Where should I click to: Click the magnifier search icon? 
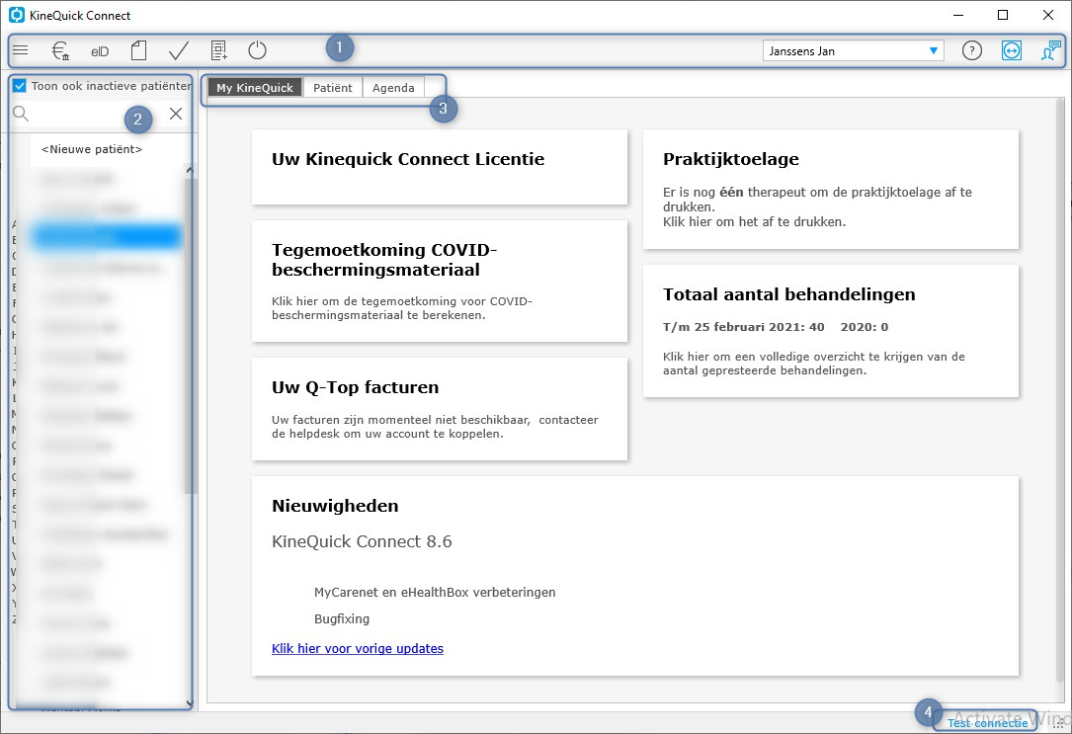click(21, 114)
